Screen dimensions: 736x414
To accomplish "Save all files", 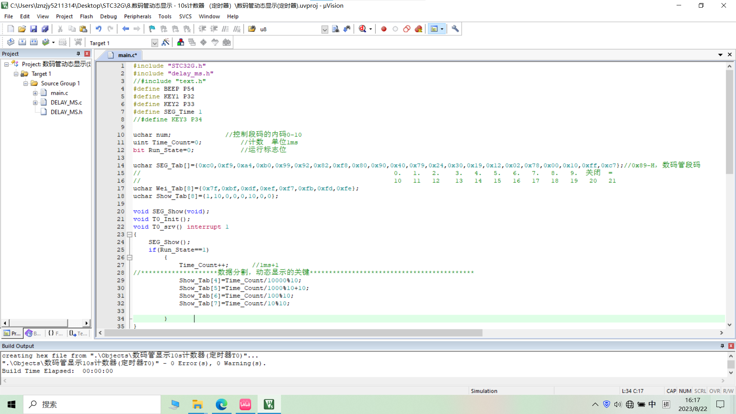I will click(45, 29).
